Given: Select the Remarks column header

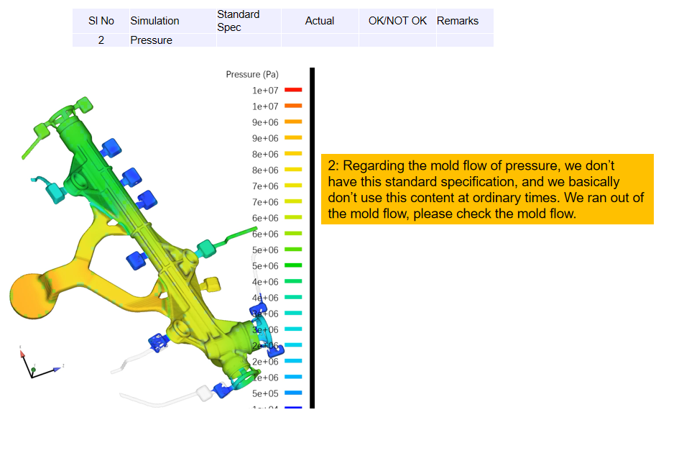Looking at the screenshot, I should (x=458, y=21).
